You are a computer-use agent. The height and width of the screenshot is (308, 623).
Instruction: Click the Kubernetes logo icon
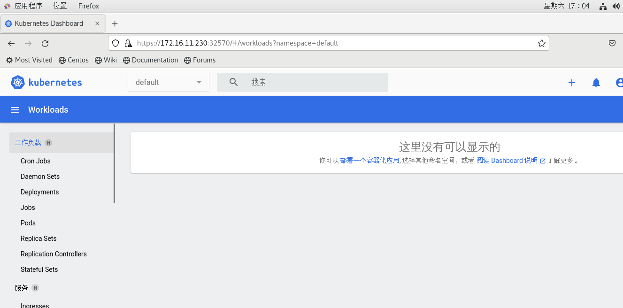[x=18, y=82]
